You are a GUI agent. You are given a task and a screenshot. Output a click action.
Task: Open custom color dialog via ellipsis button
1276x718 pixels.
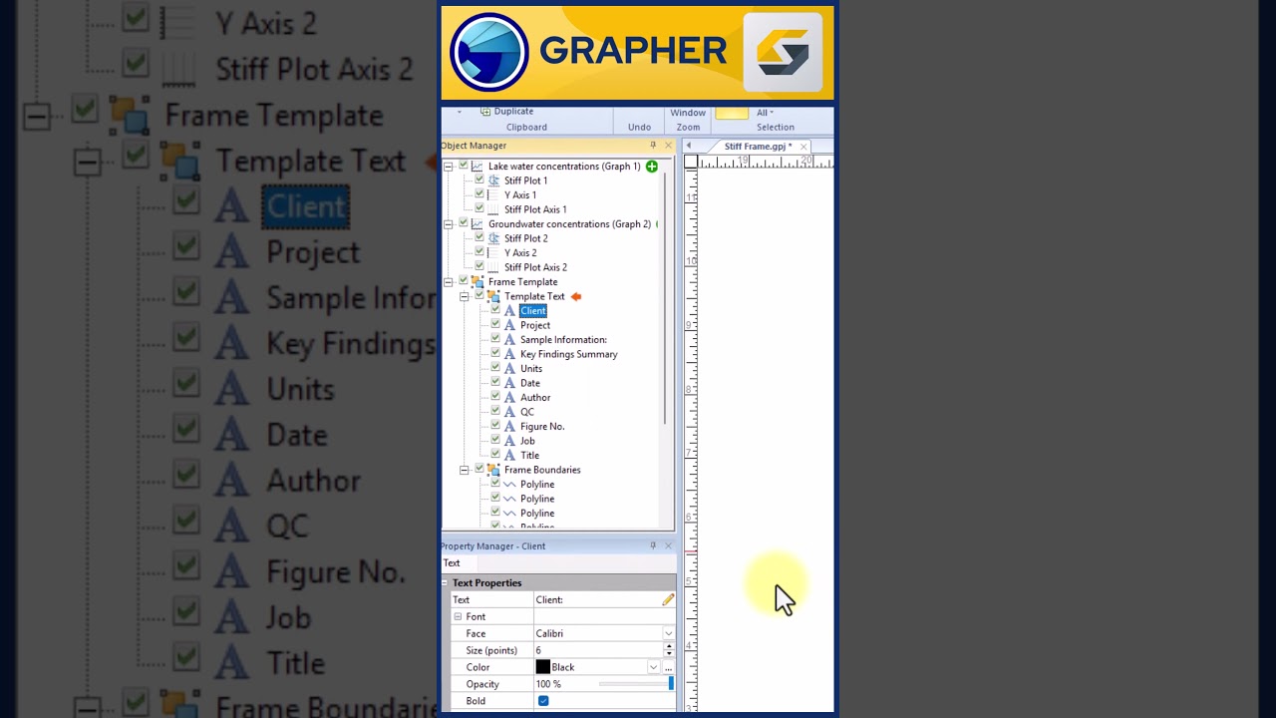669,667
